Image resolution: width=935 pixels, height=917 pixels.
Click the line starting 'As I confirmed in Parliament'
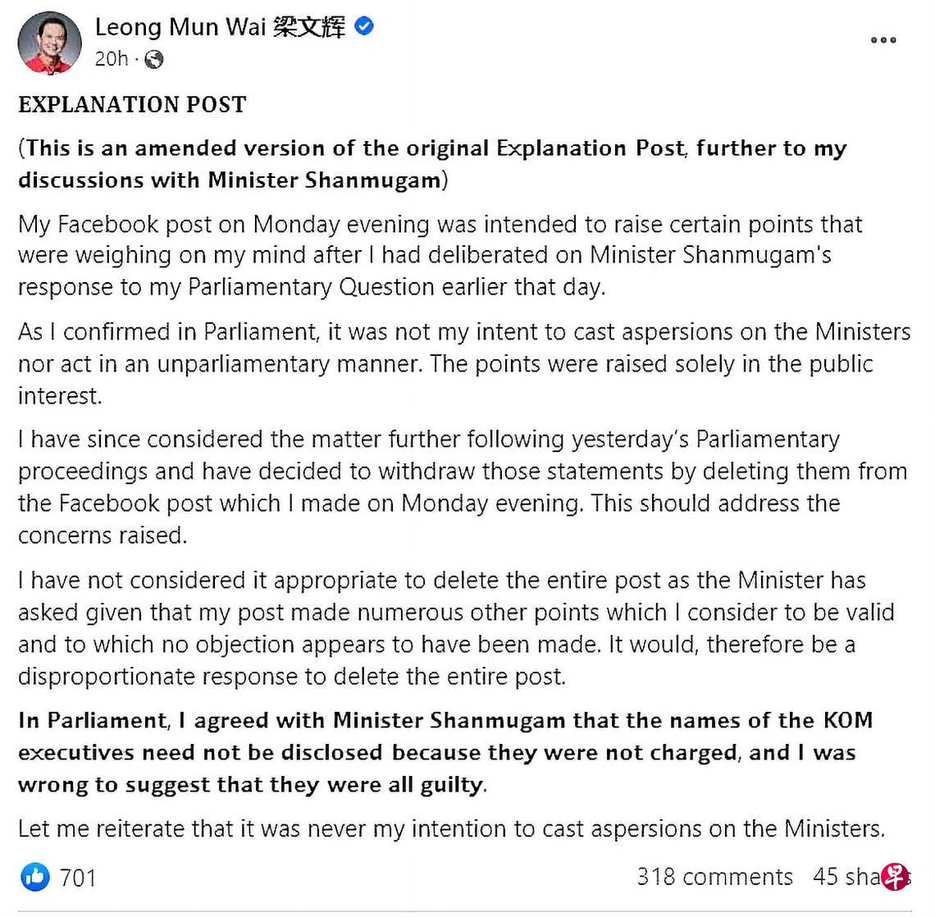463,332
